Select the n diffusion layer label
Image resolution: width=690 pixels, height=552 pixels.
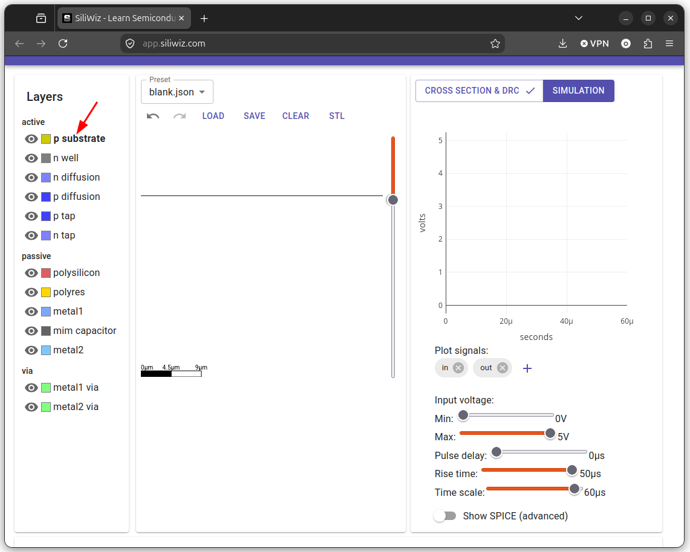(x=77, y=177)
